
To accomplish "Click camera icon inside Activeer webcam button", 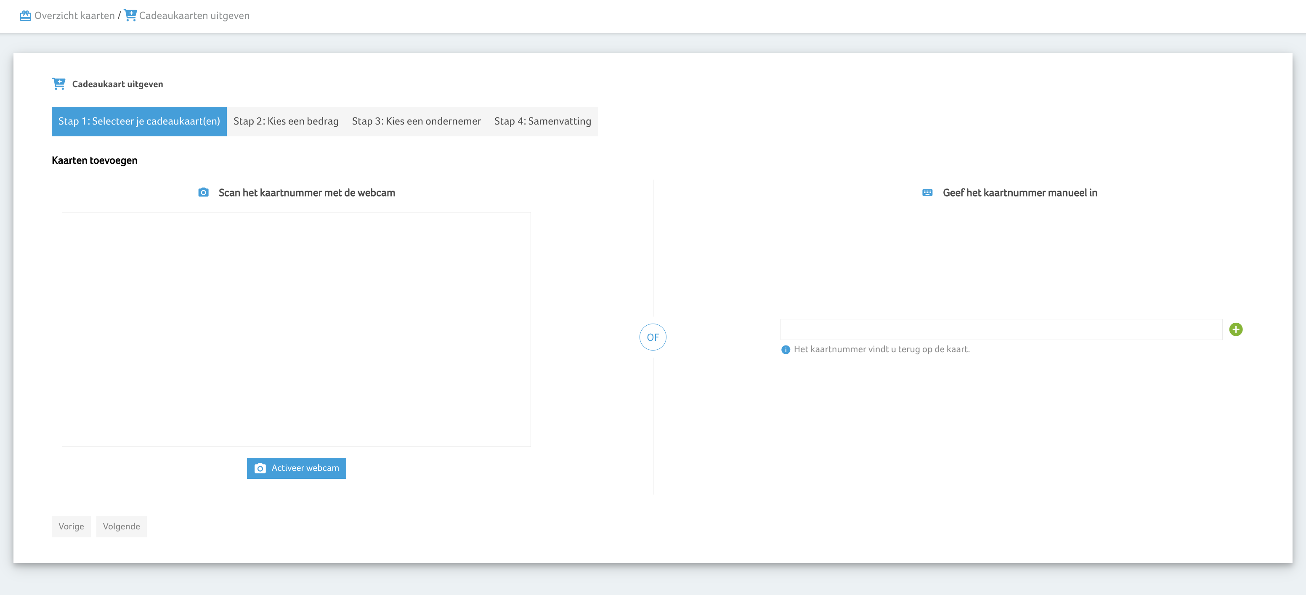I will coord(260,468).
